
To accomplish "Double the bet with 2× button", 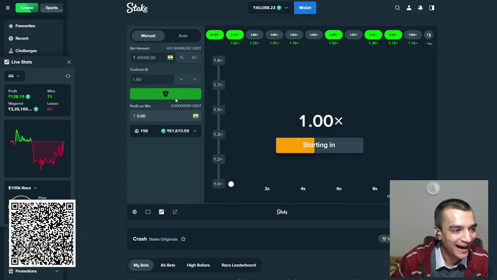I will tap(195, 58).
